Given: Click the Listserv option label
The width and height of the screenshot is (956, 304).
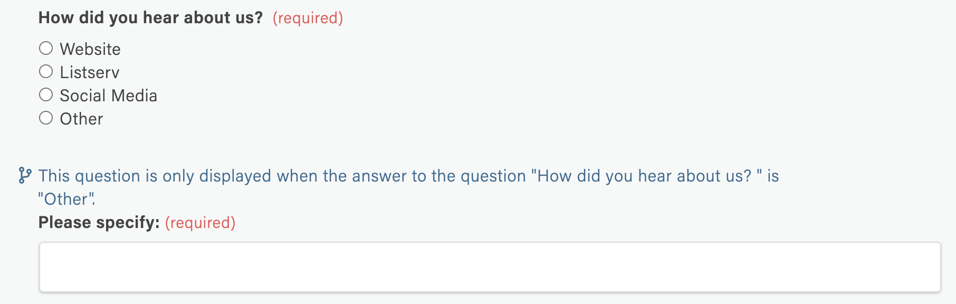Looking at the screenshot, I should [x=90, y=72].
